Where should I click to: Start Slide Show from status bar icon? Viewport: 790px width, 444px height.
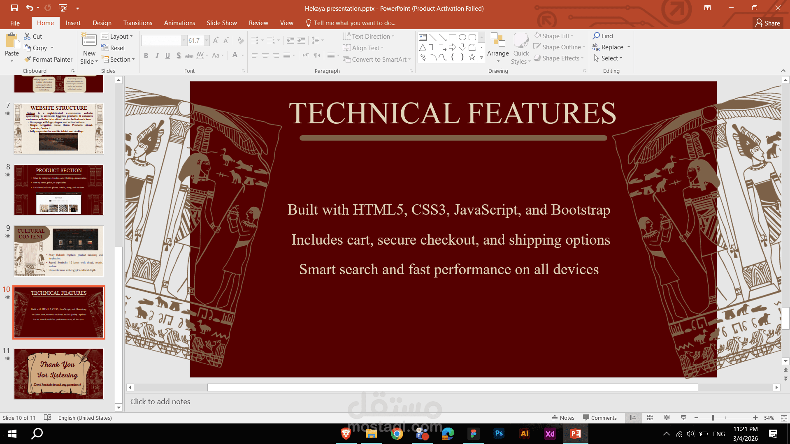pyautogui.click(x=683, y=418)
